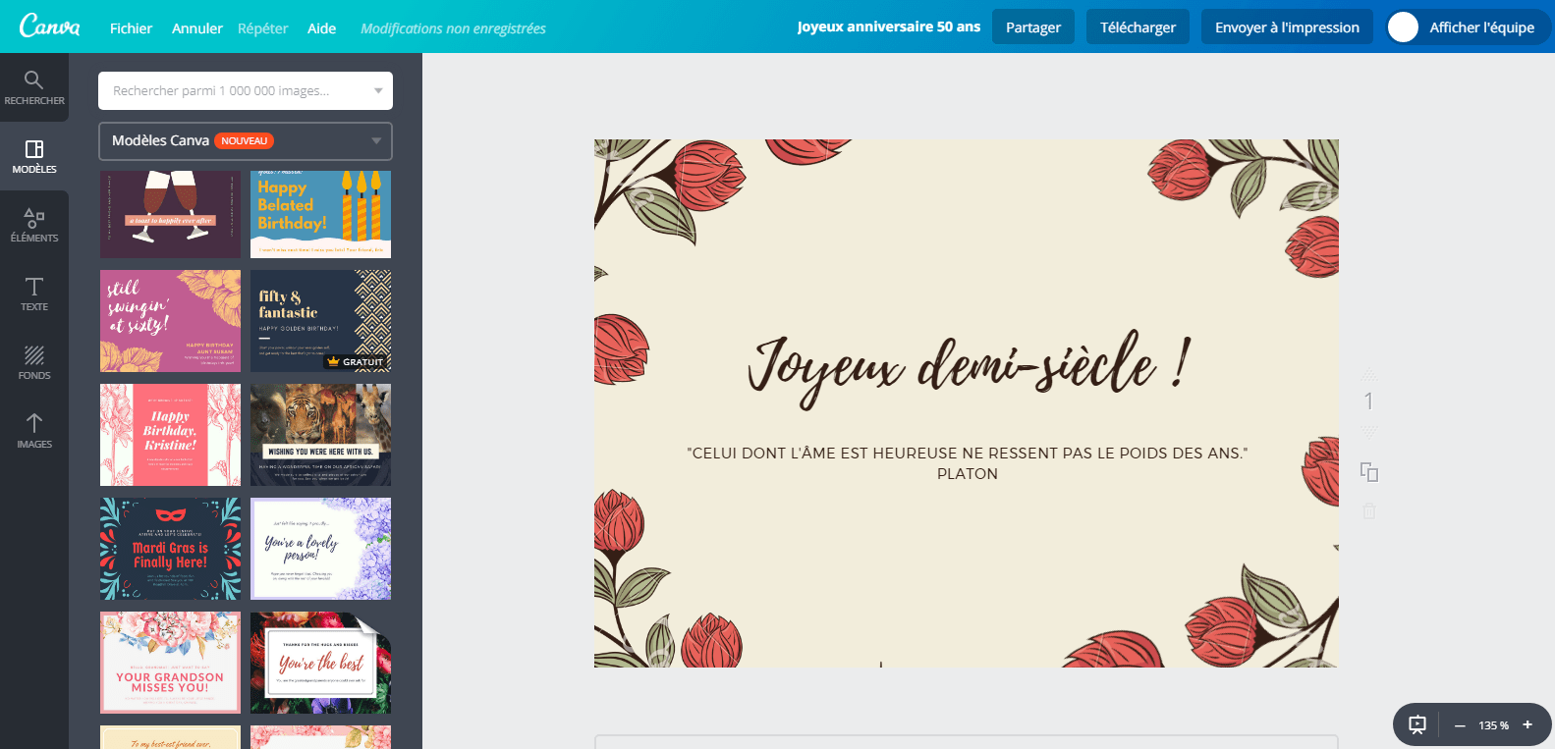Click Envoyer à l'impression button
The height and width of the screenshot is (749, 1555).
click(1287, 27)
